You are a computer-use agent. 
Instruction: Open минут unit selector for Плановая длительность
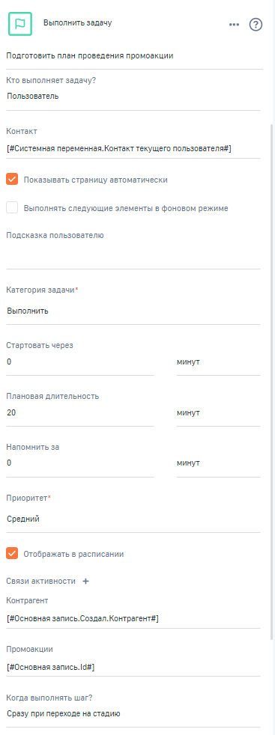tap(218, 412)
